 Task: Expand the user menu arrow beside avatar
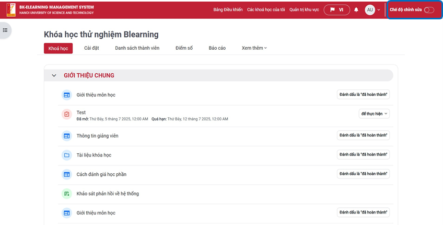(379, 10)
